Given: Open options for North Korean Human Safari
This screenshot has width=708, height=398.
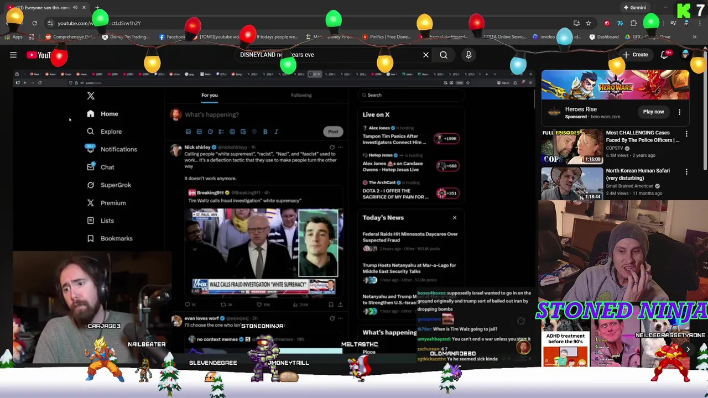Looking at the screenshot, I should tap(686, 172).
